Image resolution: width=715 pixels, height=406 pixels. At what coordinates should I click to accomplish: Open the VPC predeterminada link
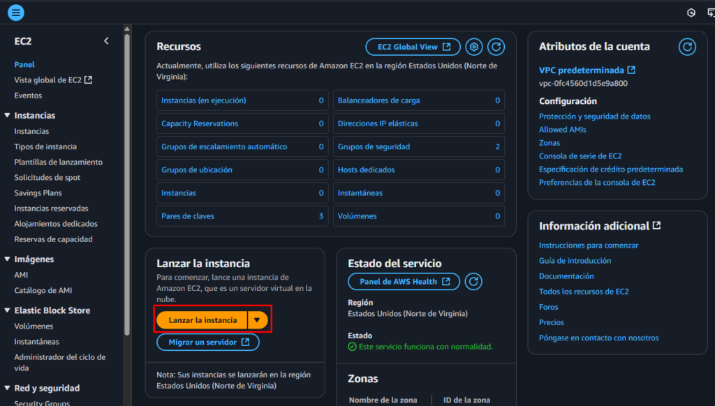coord(587,70)
